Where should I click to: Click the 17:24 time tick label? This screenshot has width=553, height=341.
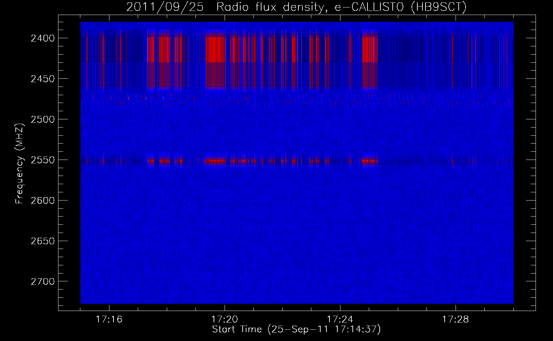340,320
